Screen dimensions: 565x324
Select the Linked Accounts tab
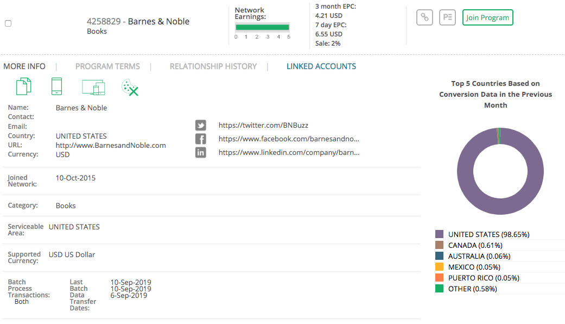(321, 66)
